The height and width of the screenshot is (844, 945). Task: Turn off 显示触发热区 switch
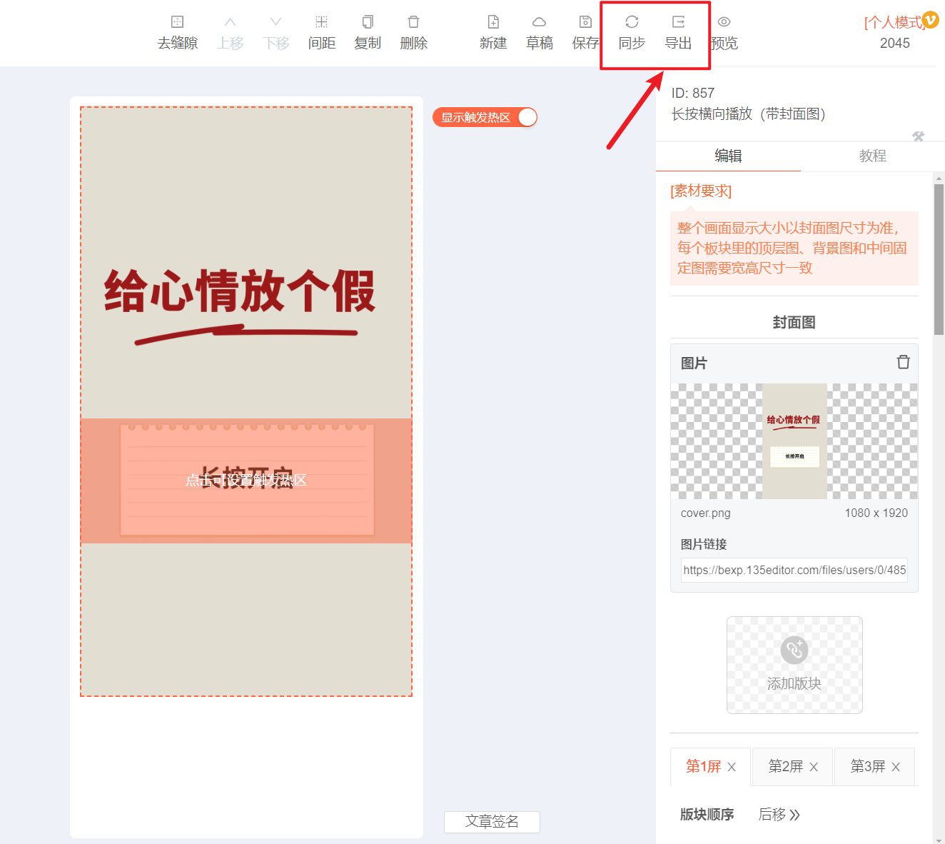click(527, 117)
